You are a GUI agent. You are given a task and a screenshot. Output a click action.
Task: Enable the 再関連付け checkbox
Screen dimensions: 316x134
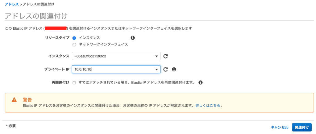point(74,83)
